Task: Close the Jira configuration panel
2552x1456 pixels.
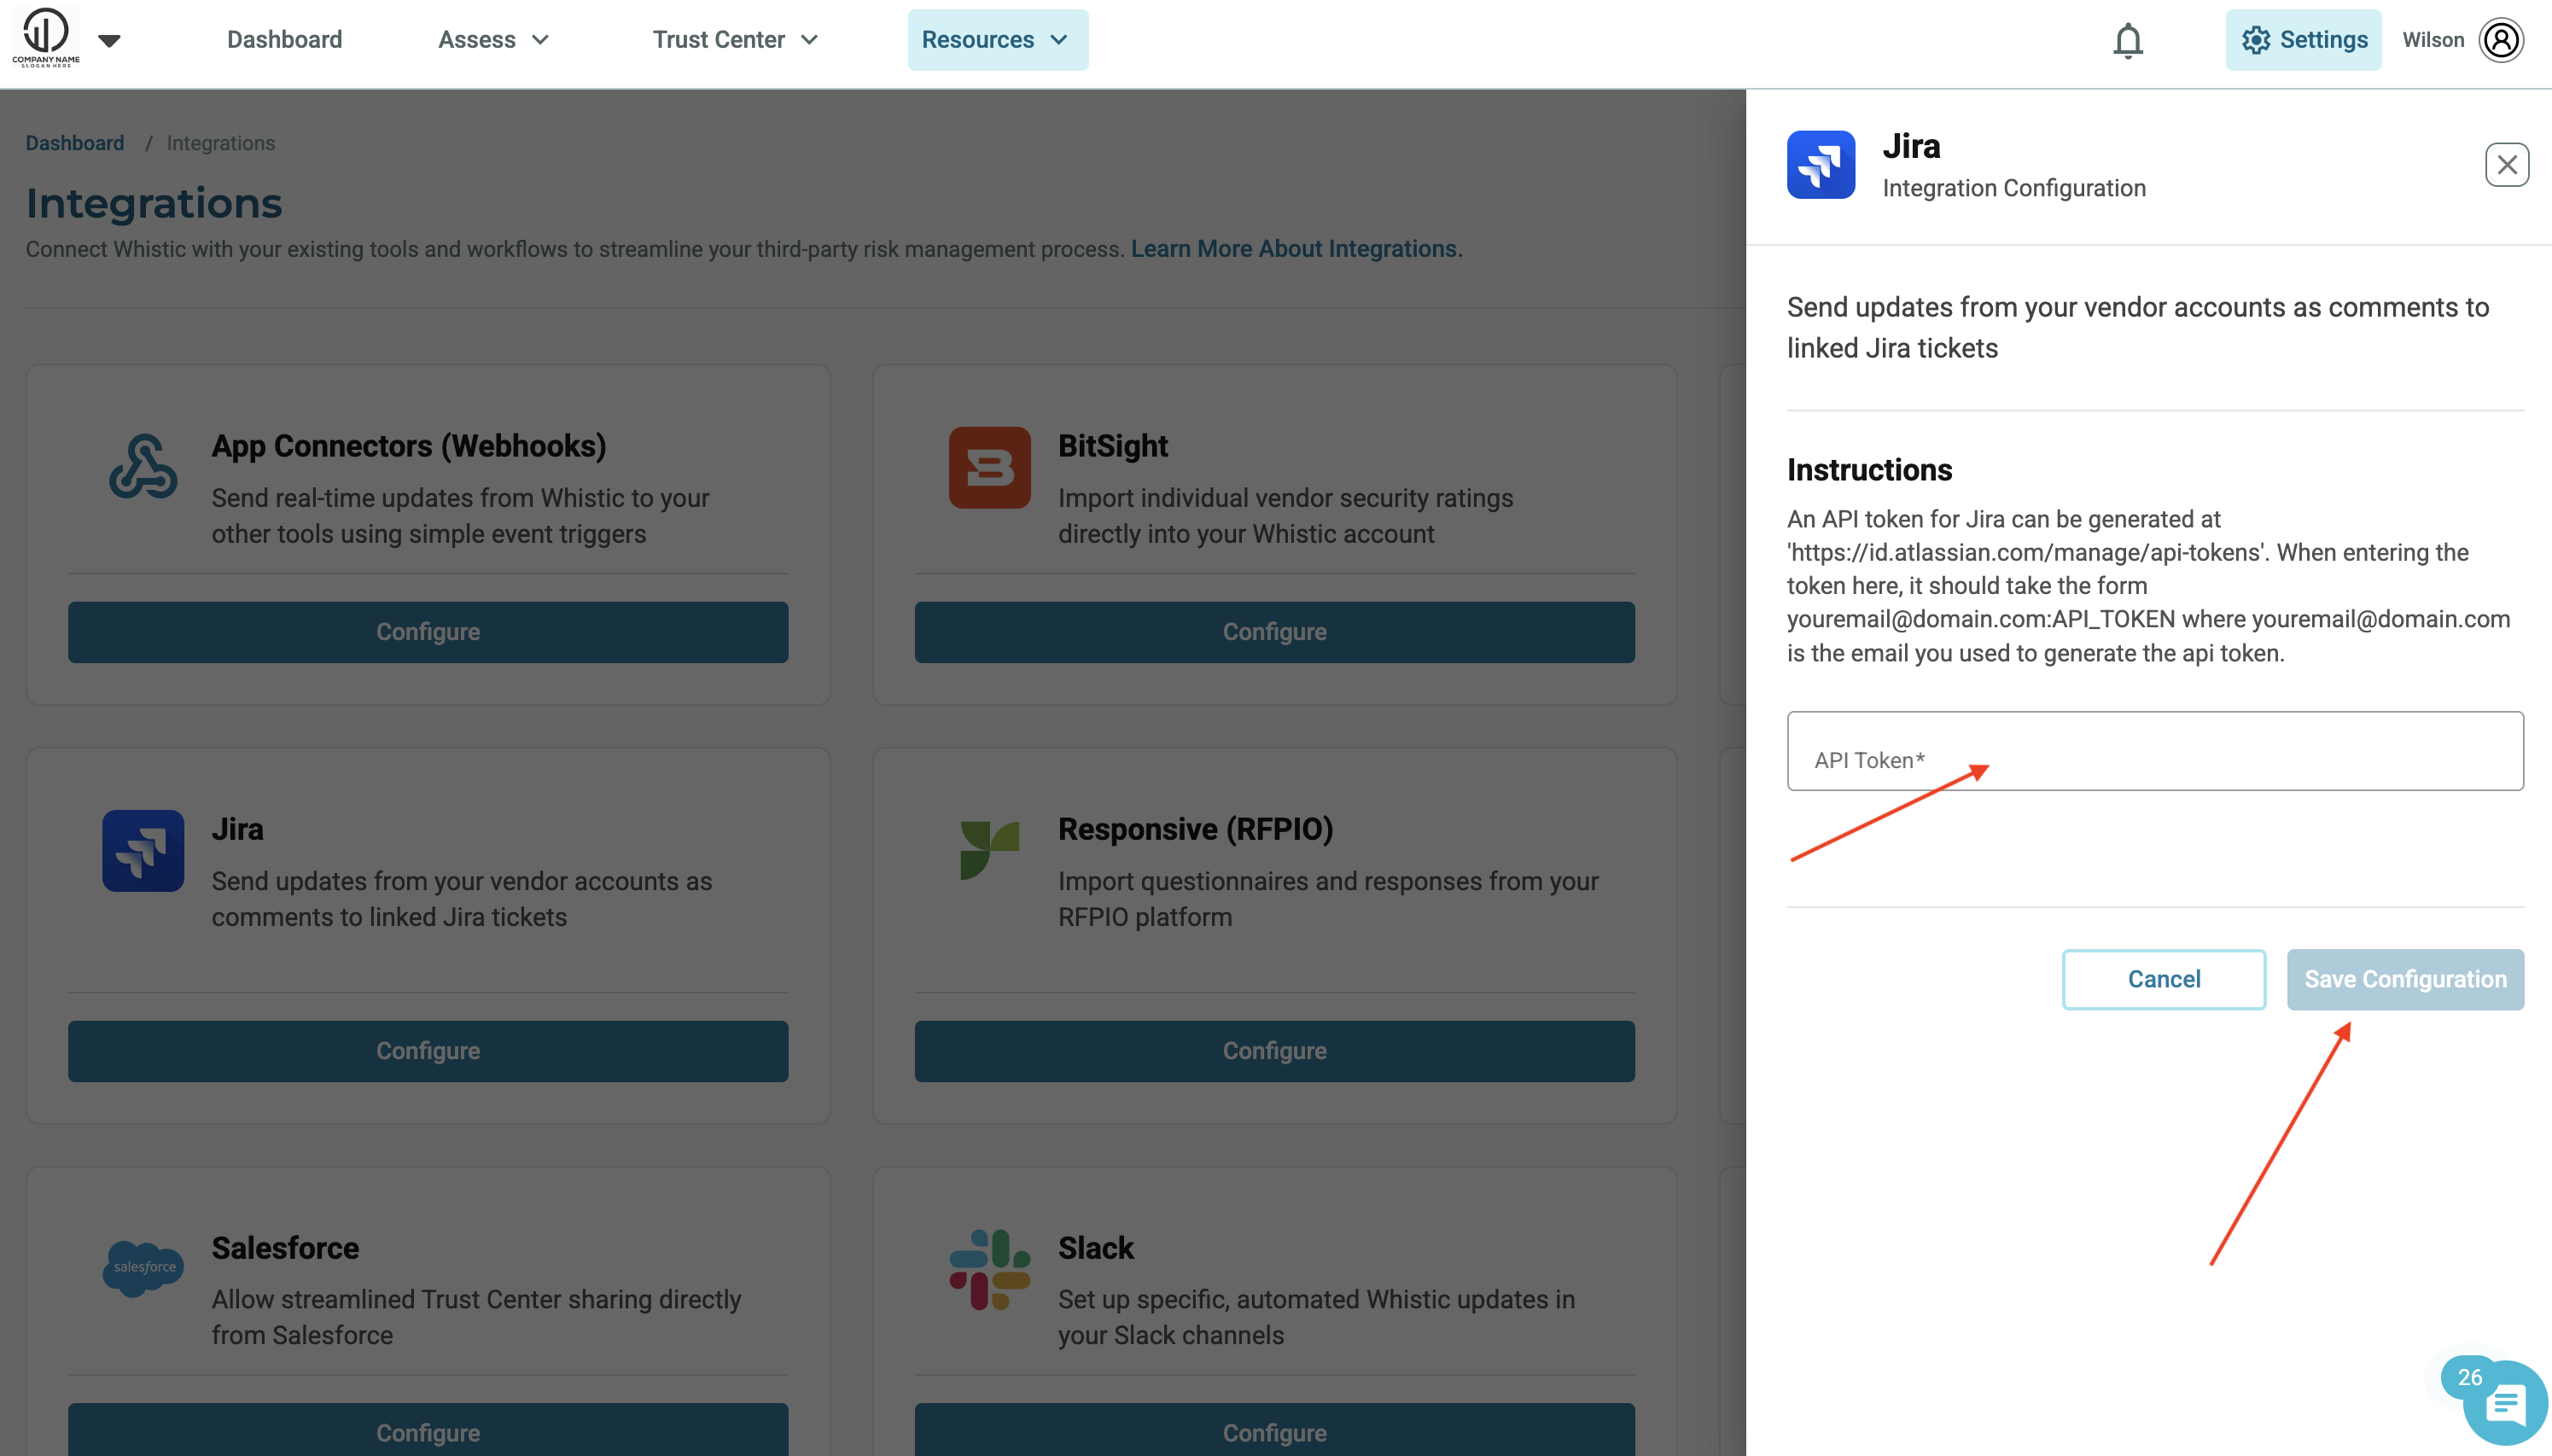Action: pos(2507,165)
